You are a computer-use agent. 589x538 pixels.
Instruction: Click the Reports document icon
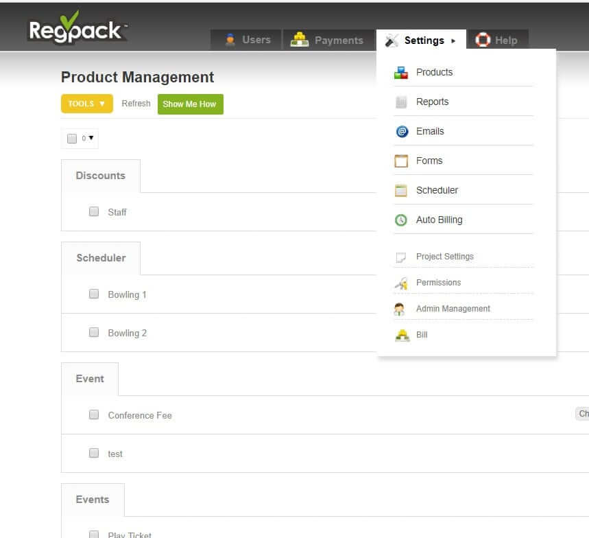point(401,102)
